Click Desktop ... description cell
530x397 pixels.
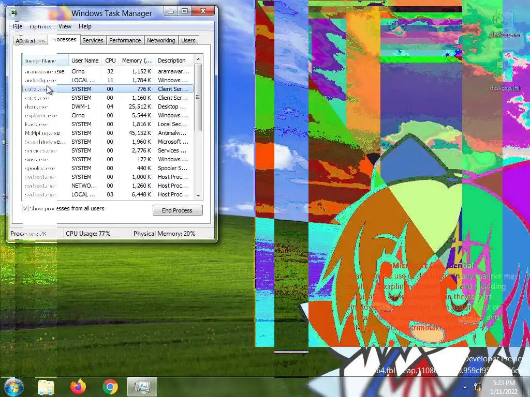click(172, 106)
